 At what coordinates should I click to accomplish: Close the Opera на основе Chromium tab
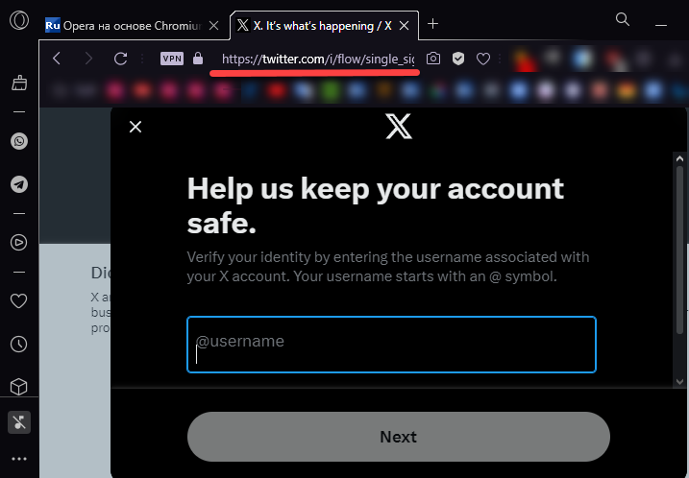pyautogui.click(x=214, y=26)
